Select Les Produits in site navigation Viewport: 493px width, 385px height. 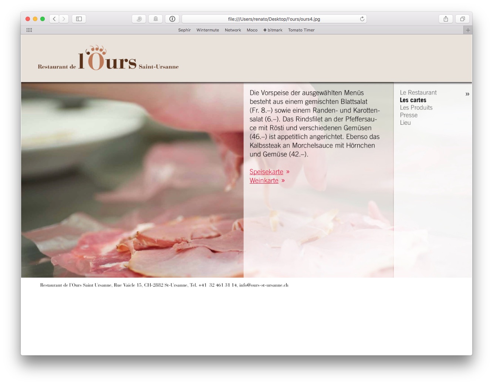click(x=416, y=108)
